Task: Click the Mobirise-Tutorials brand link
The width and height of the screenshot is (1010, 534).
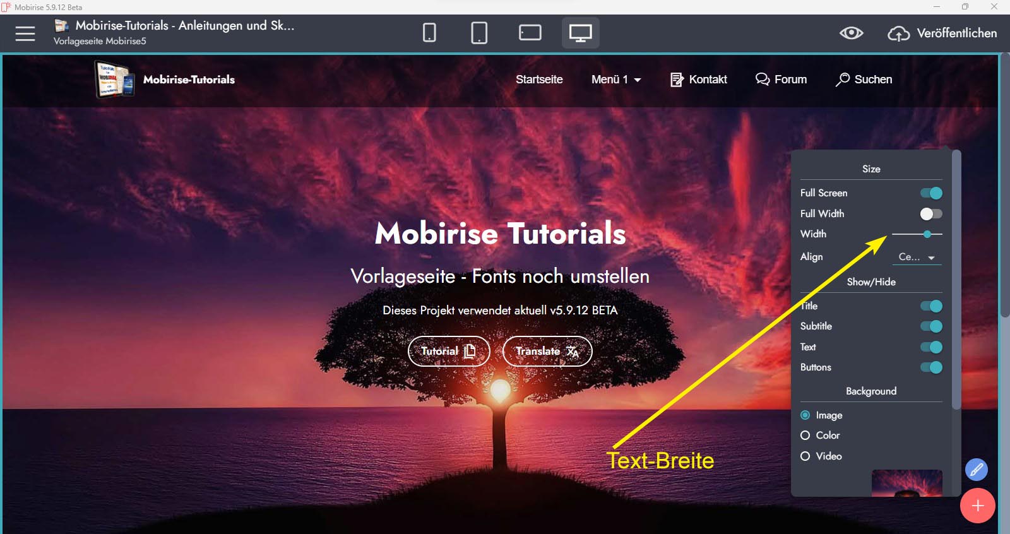Action: click(189, 80)
